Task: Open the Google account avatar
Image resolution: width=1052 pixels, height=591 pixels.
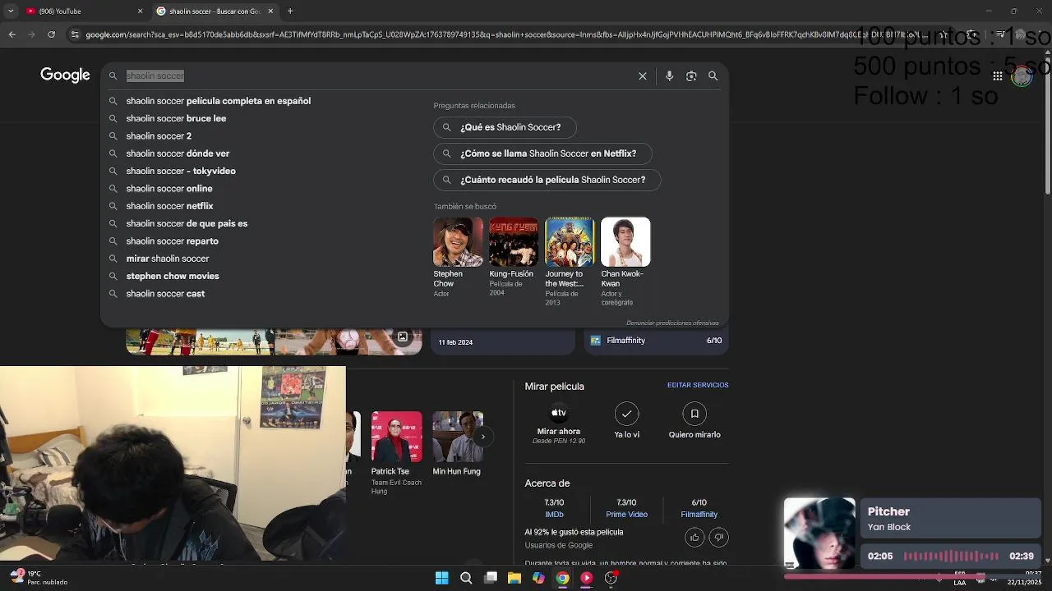Action: [x=1022, y=76]
